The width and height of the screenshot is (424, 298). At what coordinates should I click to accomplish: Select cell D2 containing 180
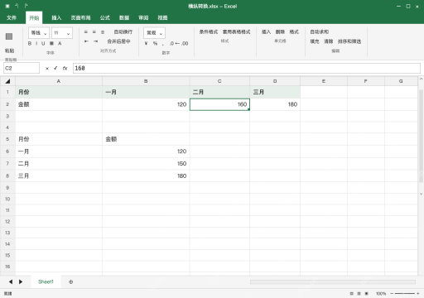[x=275, y=104]
